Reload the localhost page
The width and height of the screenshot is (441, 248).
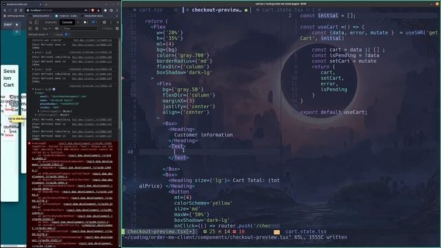pos(15,10)
